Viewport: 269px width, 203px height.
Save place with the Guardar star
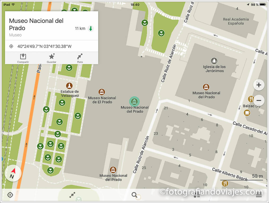pyautogui.click(x=52, y=56)
